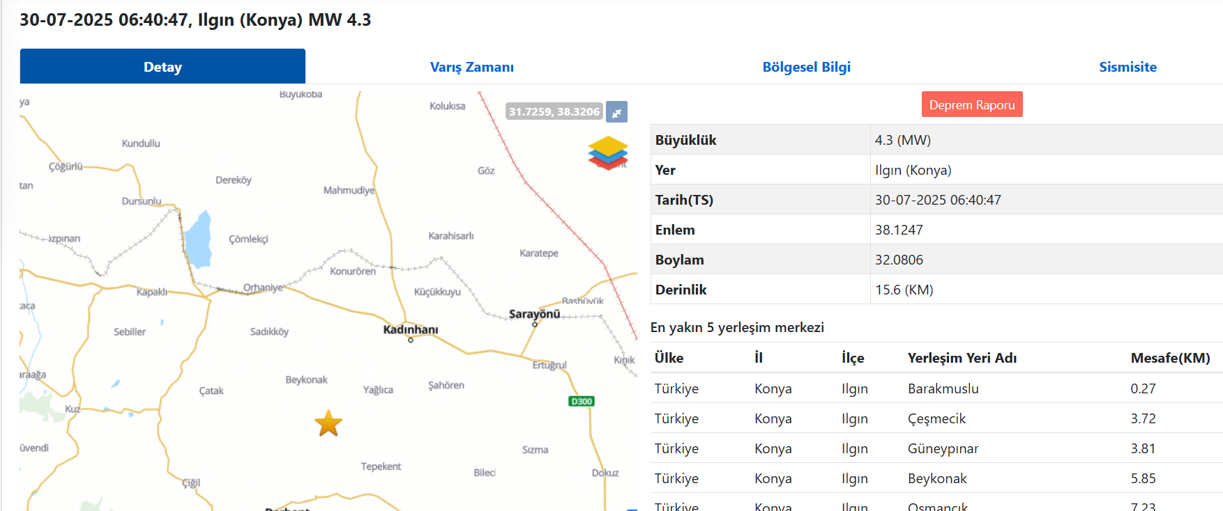Click the Tarih(TS) value 30-07-2025 06:40:47

(x=938, y=200)
